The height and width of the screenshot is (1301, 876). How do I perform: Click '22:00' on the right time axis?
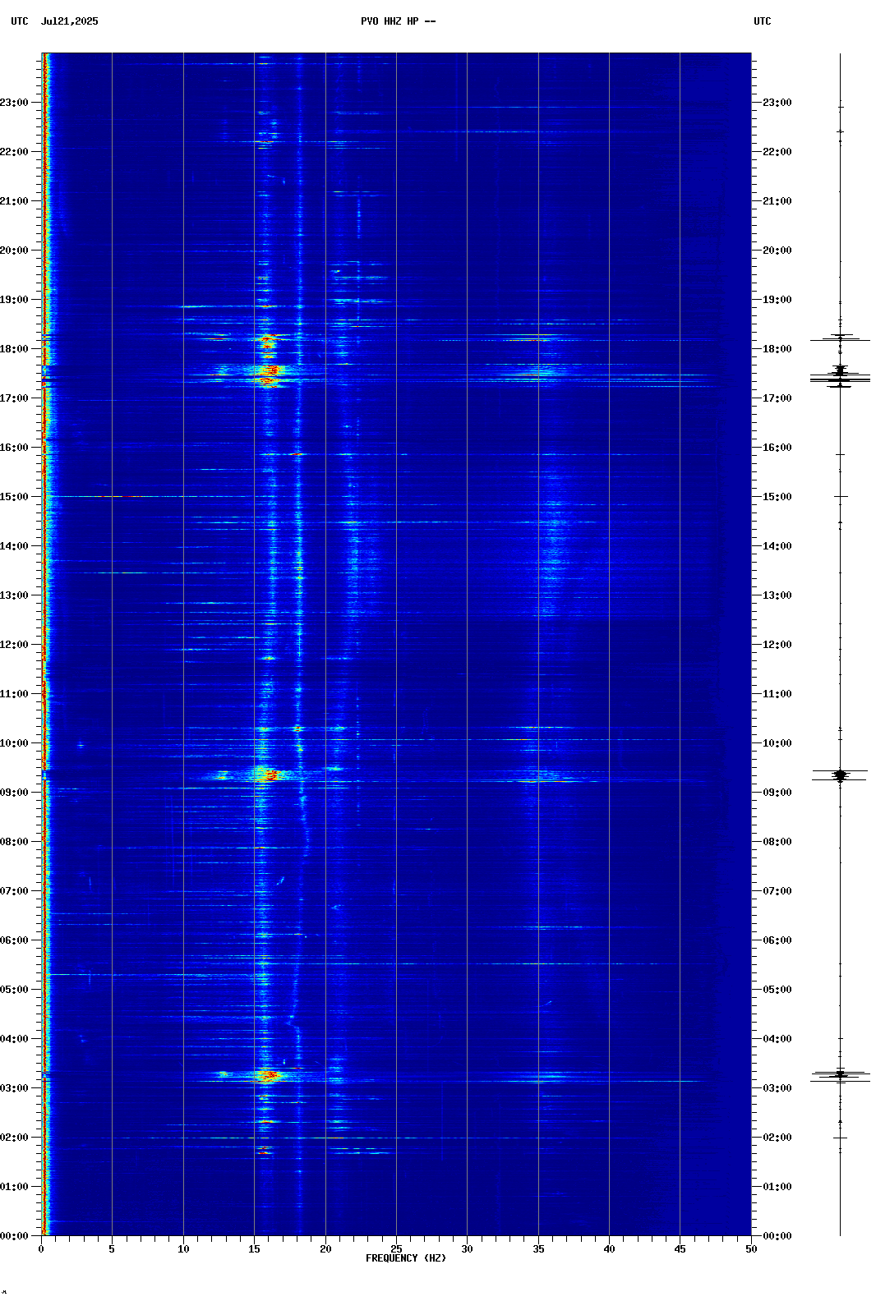click(777, 152)
